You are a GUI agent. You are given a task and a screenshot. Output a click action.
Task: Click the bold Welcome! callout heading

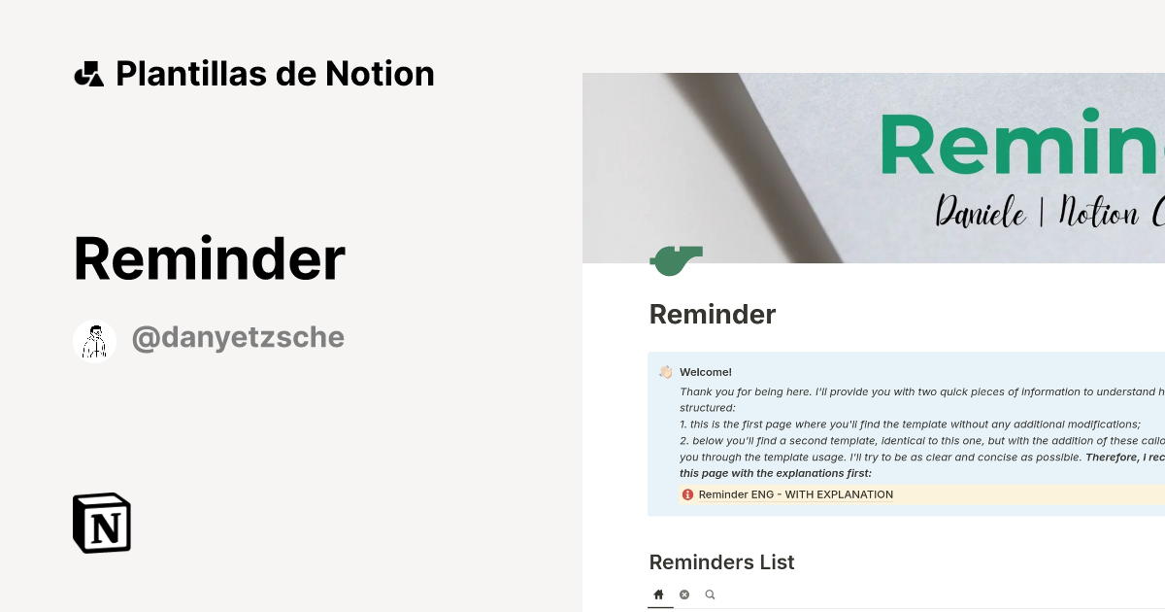click(706, 372)
